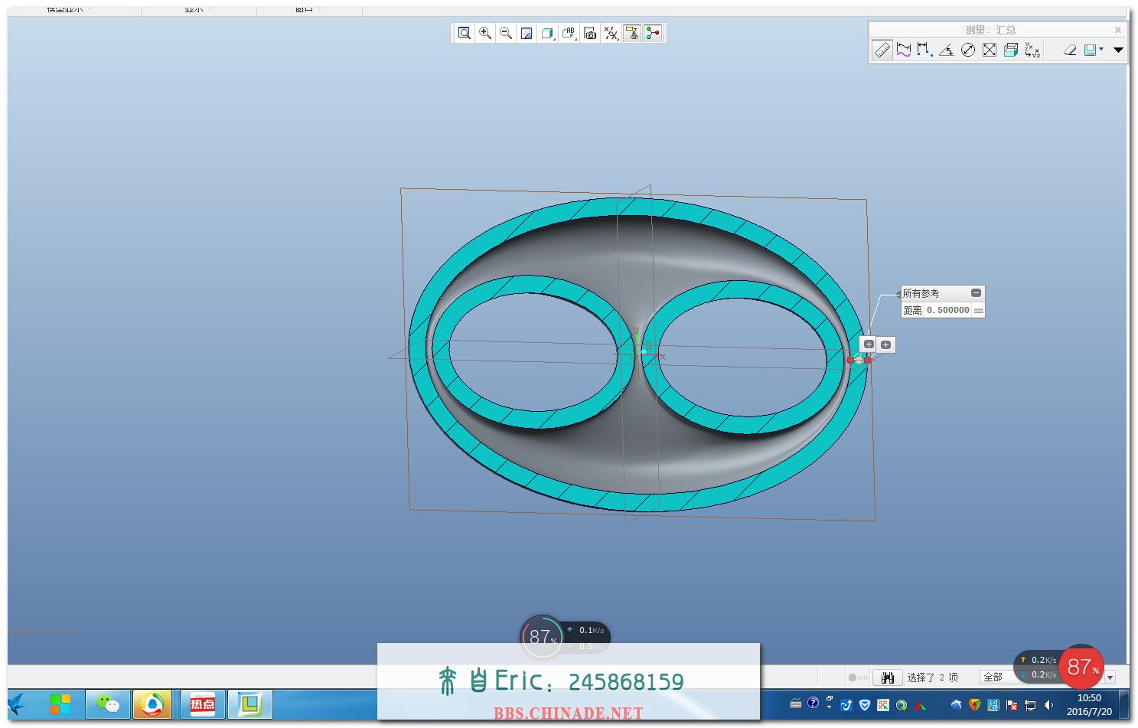Toggle spin center display icon

point(653,33)
